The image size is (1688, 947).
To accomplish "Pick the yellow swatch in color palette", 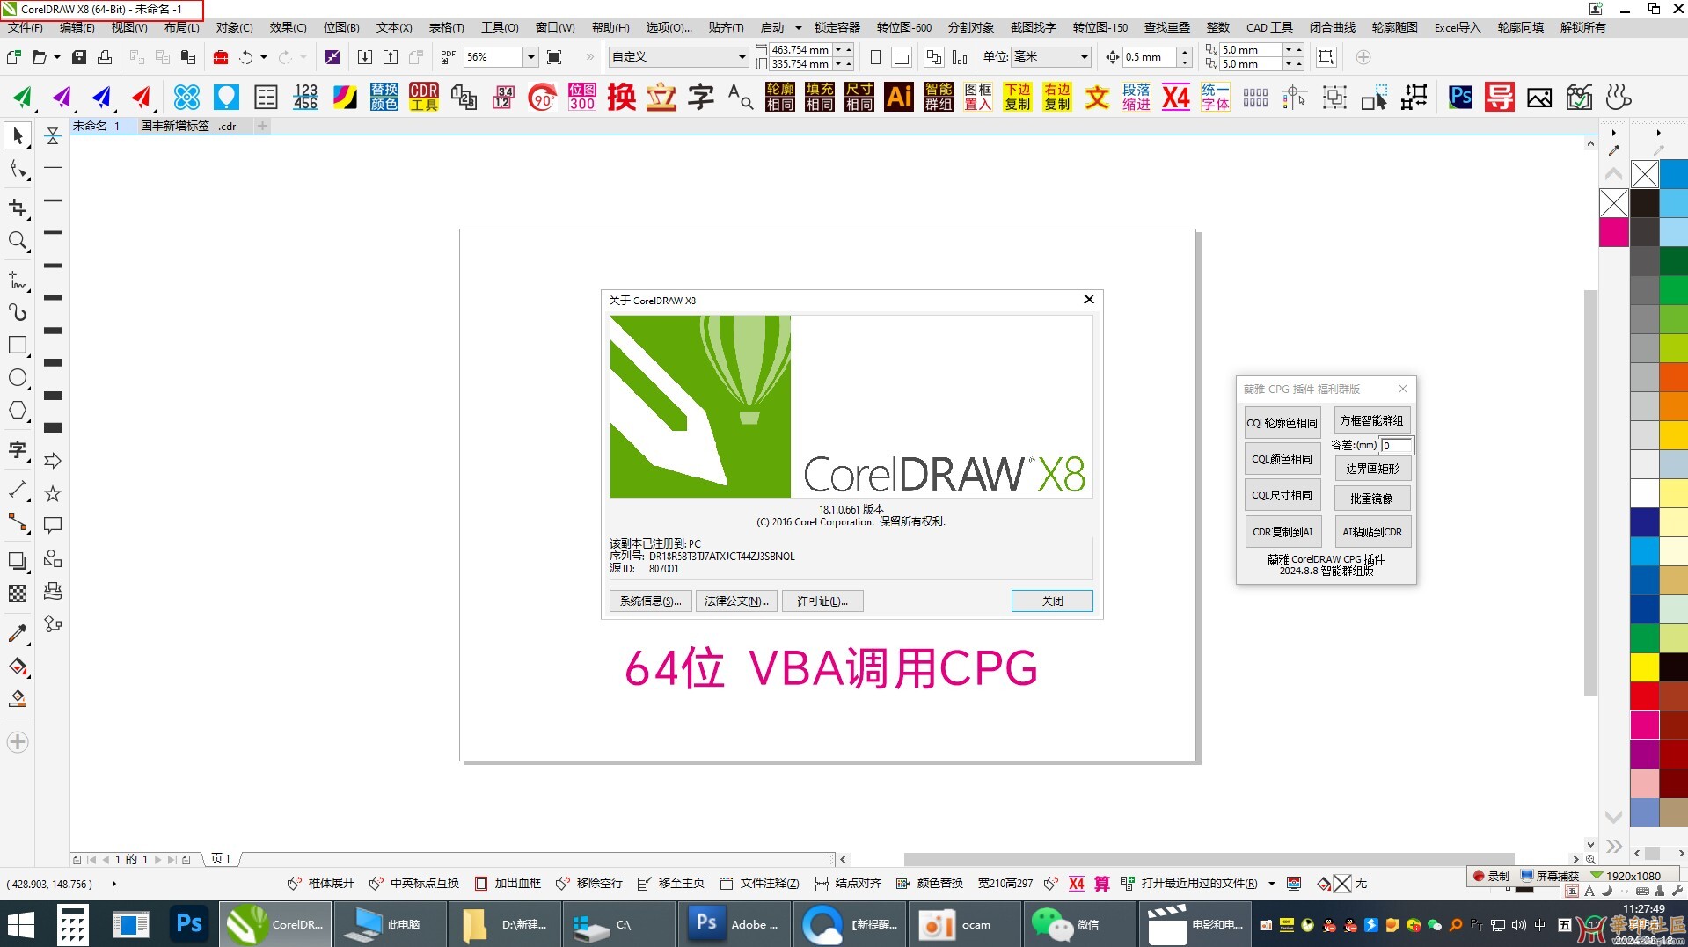I will coord(1644,667).
